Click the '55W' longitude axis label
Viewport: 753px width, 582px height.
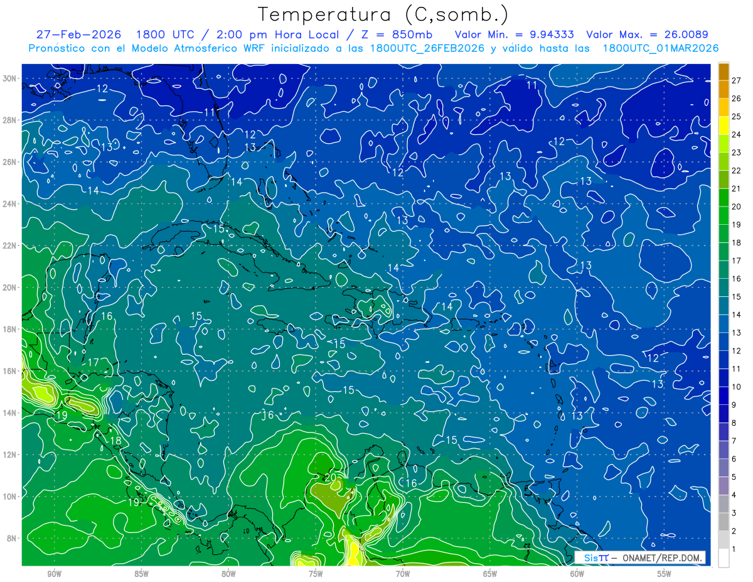pos(665,574)
